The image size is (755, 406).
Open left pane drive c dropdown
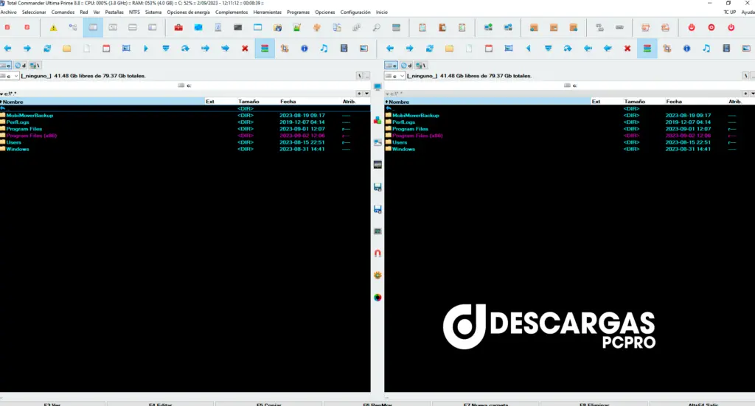point(16,76)
